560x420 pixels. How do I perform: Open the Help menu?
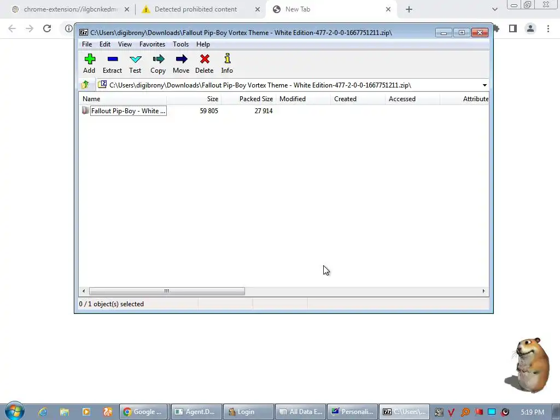pyautogui.click(x=203, y=44)
